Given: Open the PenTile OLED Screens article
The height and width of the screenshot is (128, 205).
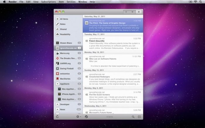Looking at the screenshot, I should click(113, 97).
